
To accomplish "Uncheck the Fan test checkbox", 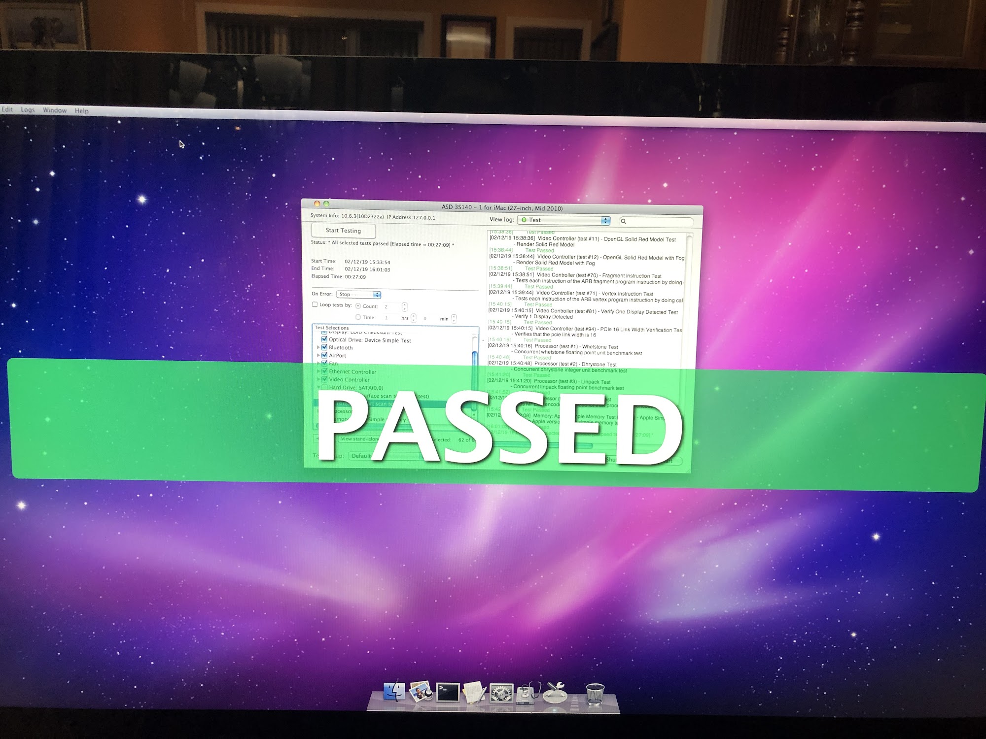I will point(324,363).
